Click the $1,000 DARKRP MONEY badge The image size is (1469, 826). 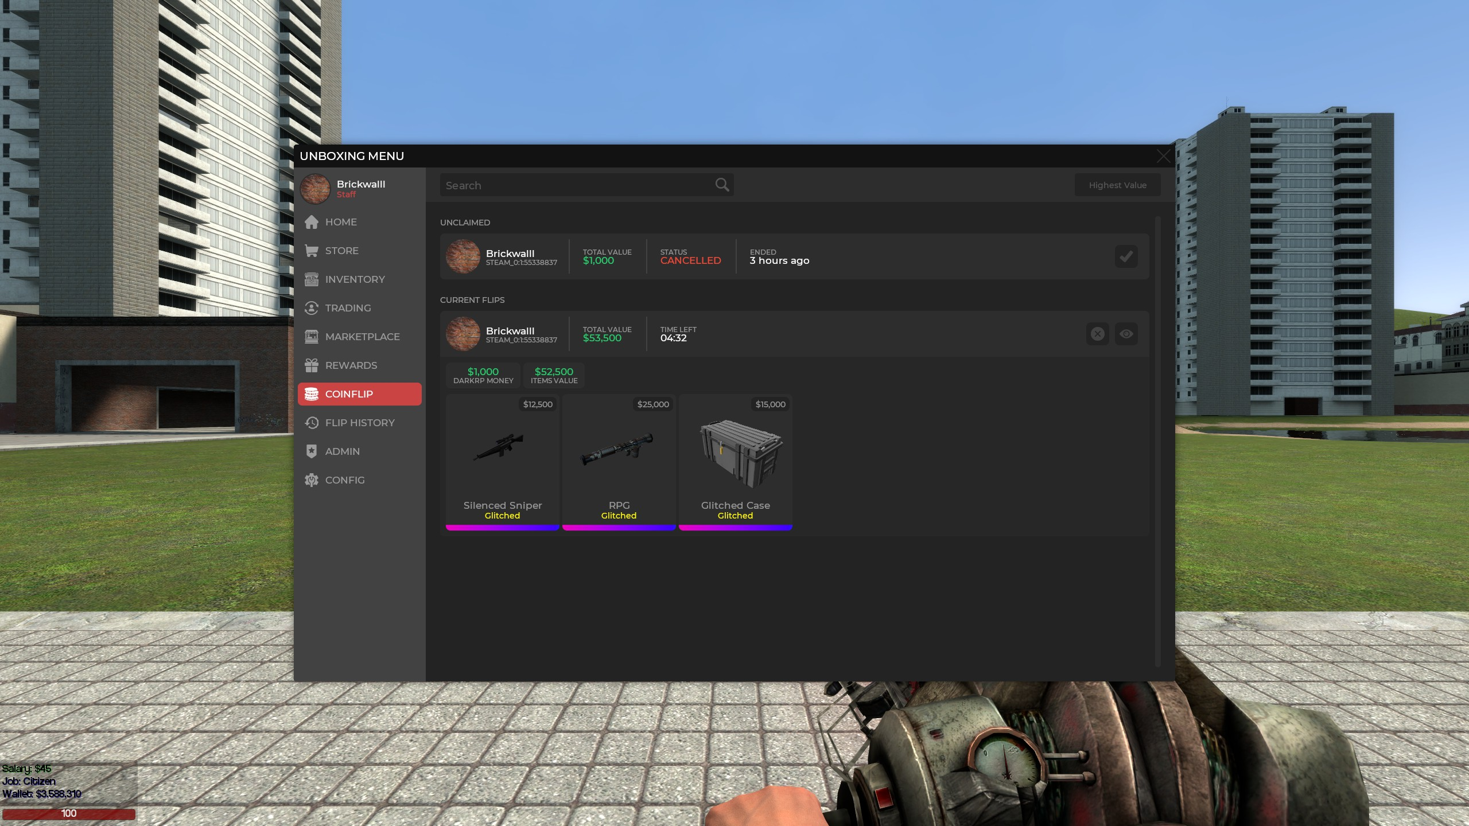[483, 375]
